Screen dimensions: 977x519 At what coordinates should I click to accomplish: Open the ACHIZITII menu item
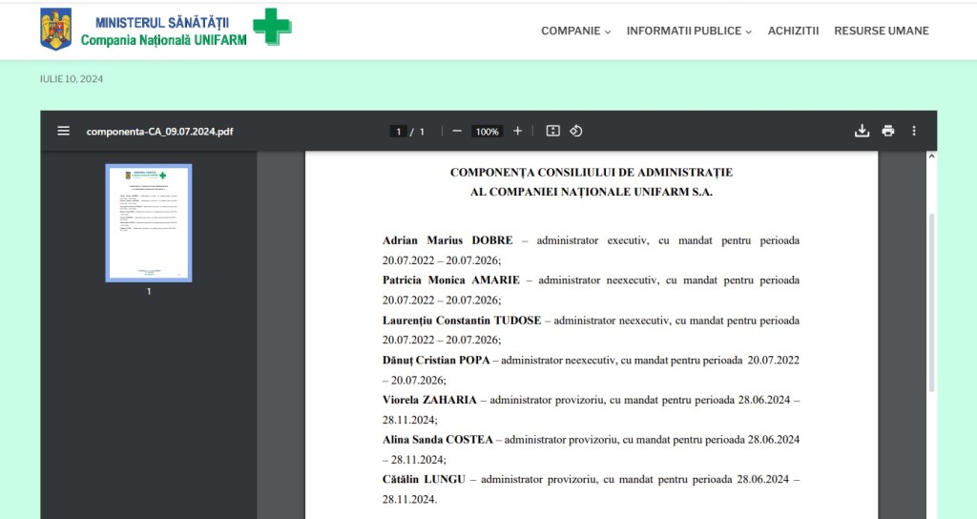[x=793, y=31]
